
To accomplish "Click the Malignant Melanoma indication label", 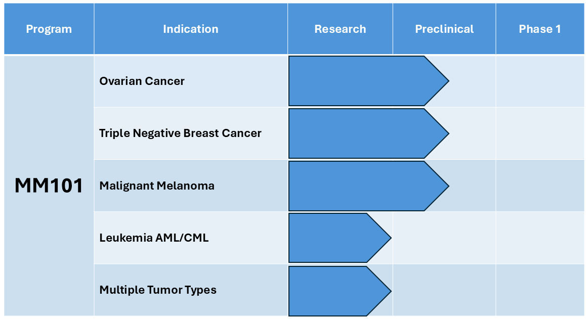I will (x=157, y=186).
